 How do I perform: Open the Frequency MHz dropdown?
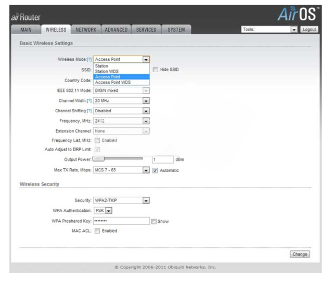[x=121, y=121]
